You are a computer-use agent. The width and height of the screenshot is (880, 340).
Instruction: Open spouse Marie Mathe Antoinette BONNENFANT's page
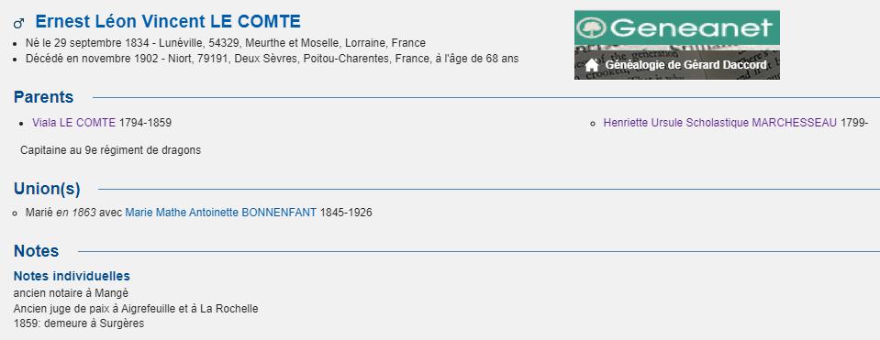click(x=220, y=213)
